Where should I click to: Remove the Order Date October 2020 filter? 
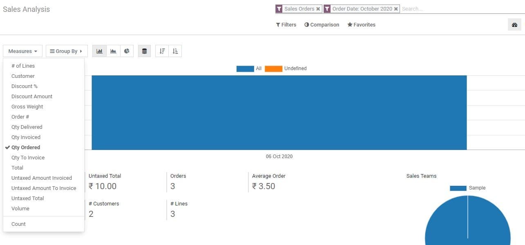[x=395, y=9]
